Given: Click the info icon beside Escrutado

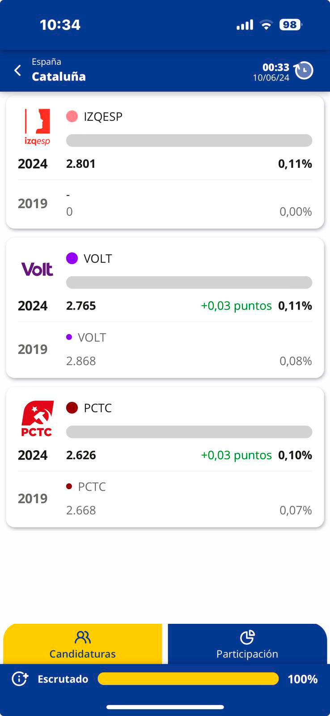Looking at the screenshot, I should (20, 678).
